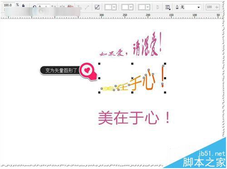Click the top-left selection handle of the orange object
227x169 pixels.
(x=99, y=64)
